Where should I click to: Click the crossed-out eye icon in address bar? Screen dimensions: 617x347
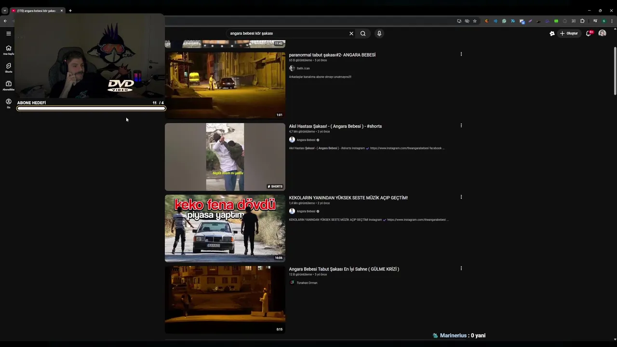point(467,21)
